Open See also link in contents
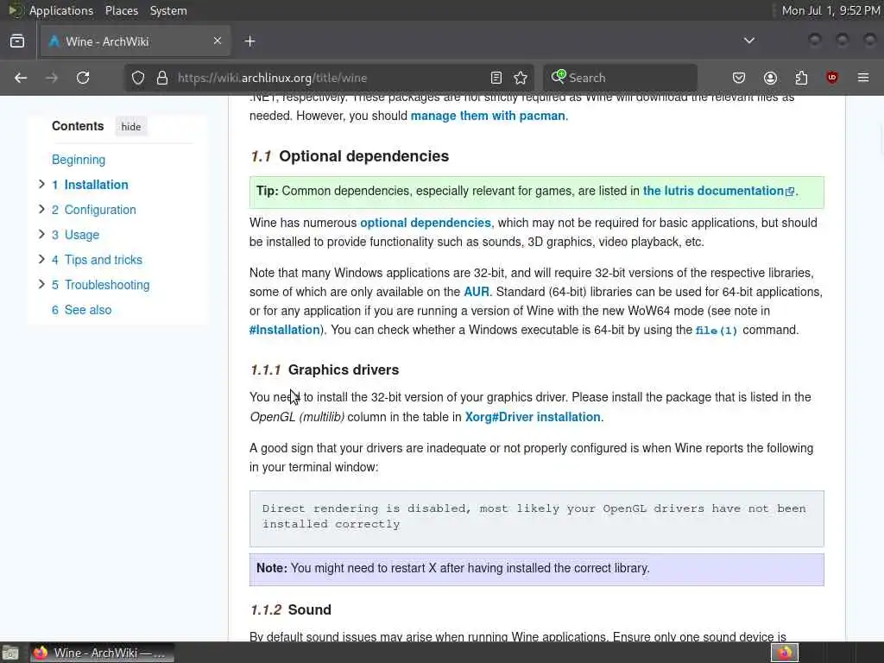 point(82,310)
